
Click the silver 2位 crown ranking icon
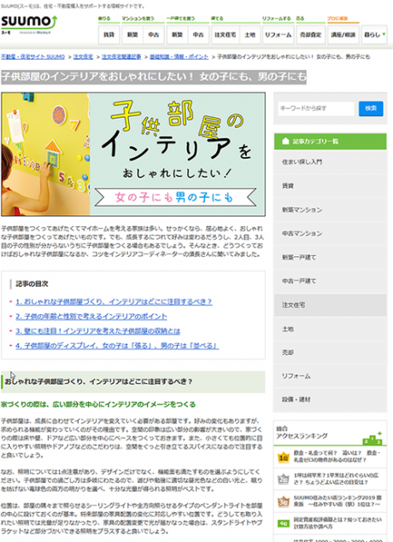pos(284,479)
